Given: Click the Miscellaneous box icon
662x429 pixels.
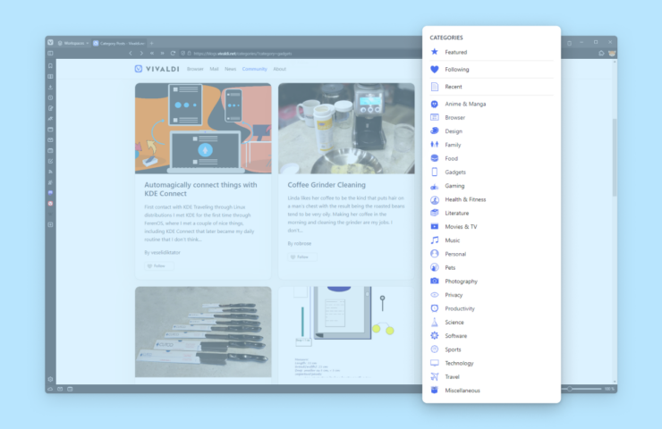Looking at the screenshot, I should pos(435,391).
